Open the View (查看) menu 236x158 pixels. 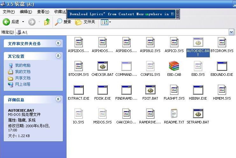click(43, 12)
